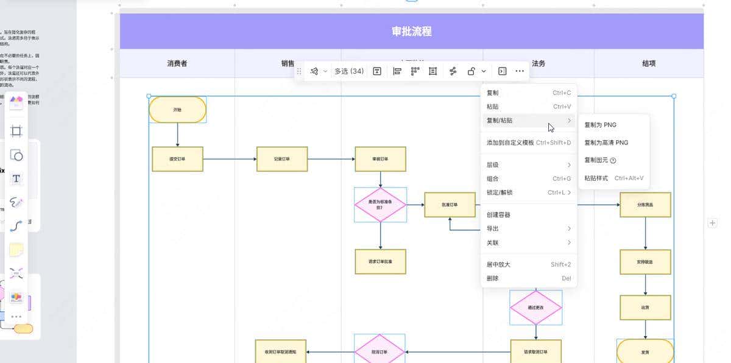Viewport: 731px width, 363px height.
Task: Expand the 导出 submenu in the context menu
Action: point(529,228)
